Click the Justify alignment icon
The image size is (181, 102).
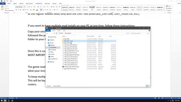[47, 10]
